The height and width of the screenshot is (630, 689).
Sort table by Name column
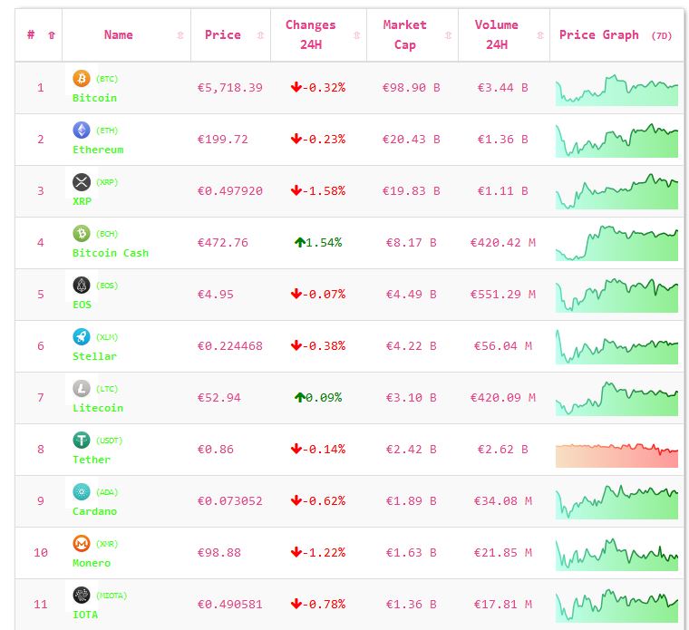click(x=119, y=35)
